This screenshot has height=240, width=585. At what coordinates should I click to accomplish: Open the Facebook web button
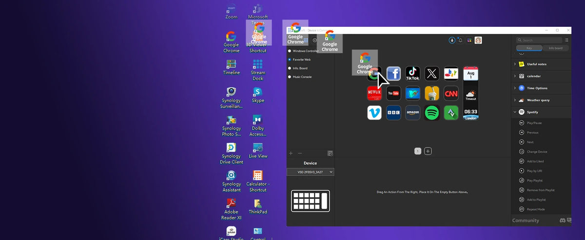(393, 74)
